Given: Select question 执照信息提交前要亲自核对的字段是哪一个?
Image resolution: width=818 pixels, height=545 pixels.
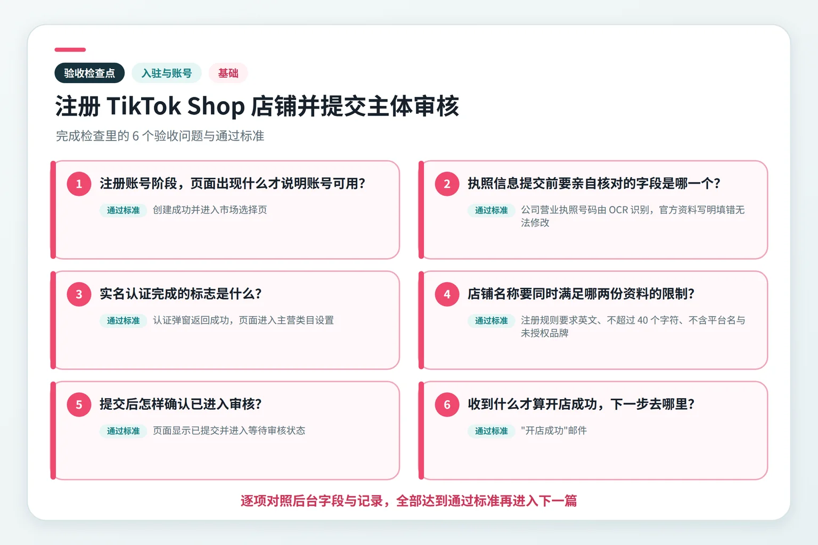Looking at the screenshot, I should pyautogui.click(x=594, y=184).
